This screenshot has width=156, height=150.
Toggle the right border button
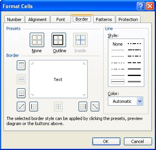click(83, 107)
